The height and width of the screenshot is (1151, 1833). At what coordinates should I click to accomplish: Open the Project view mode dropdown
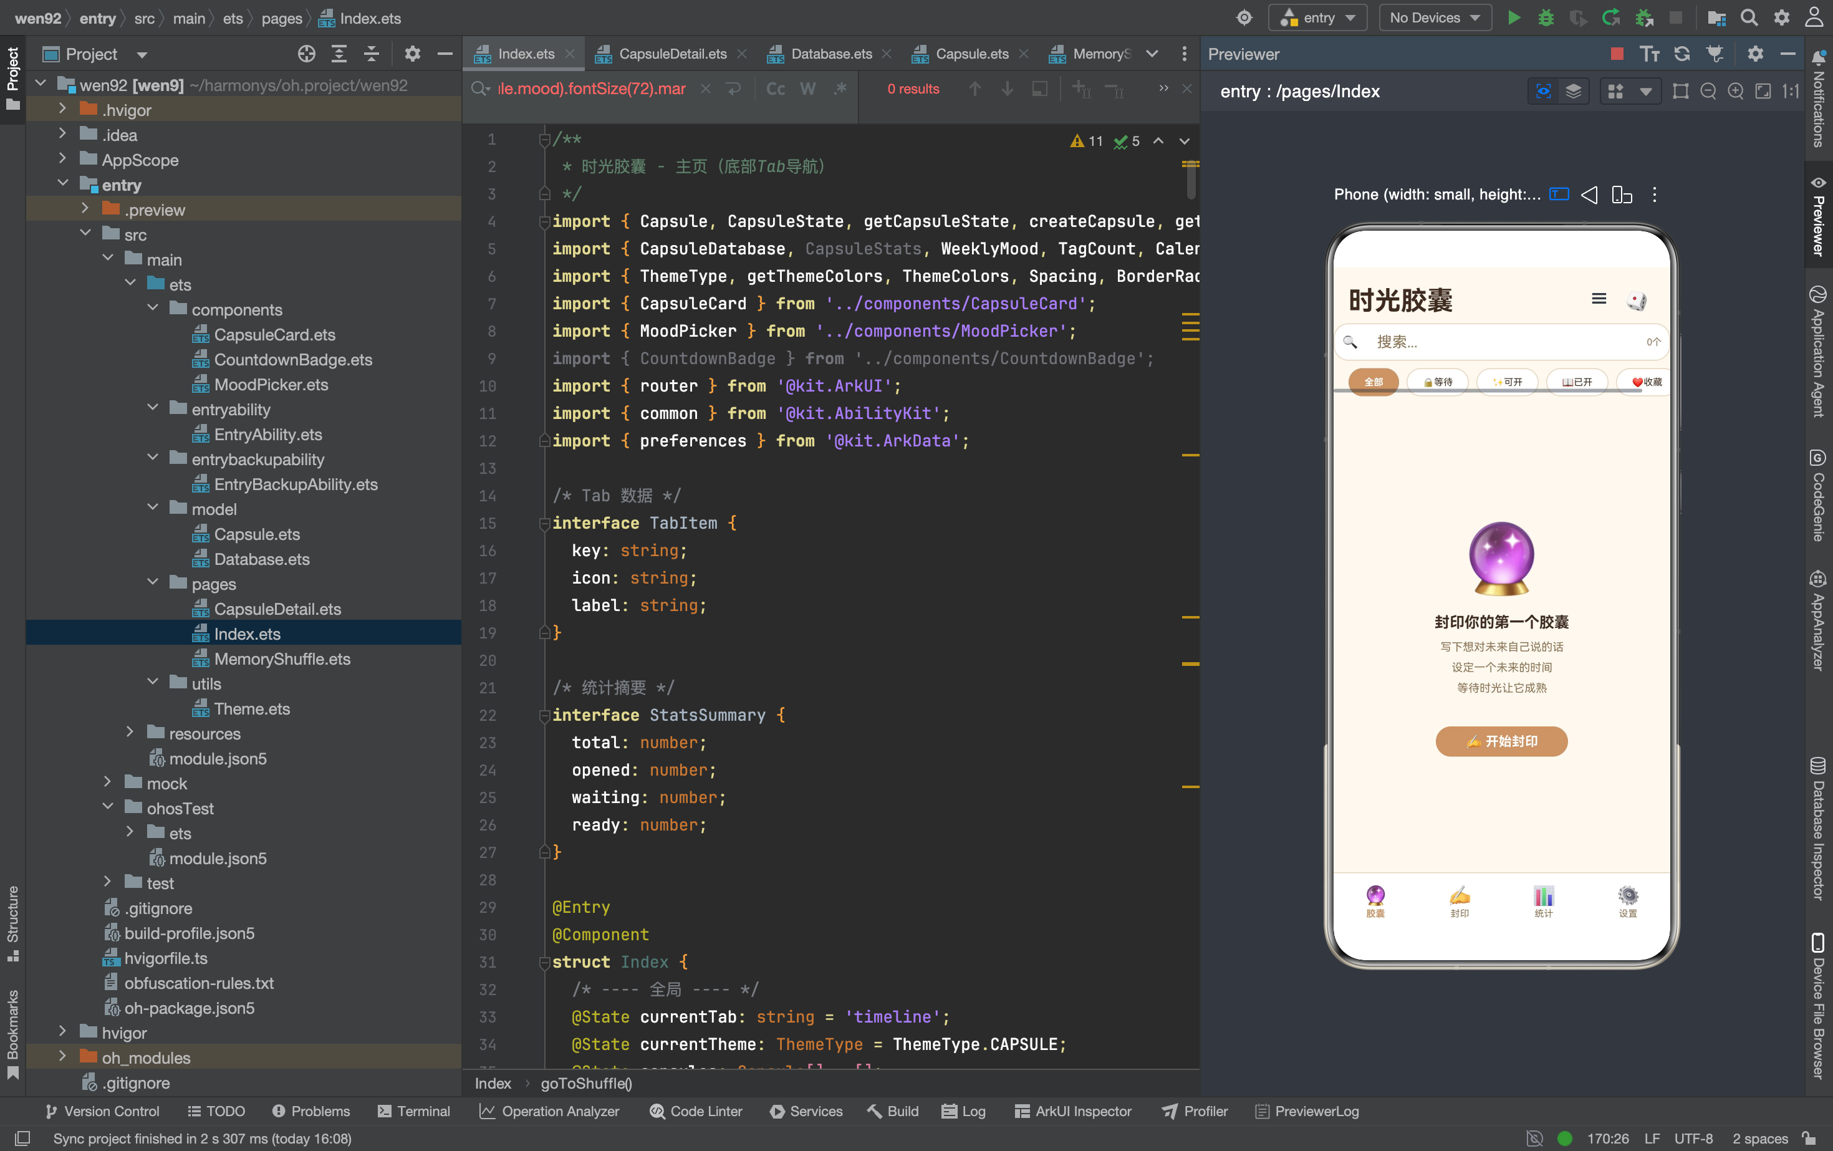(x=142, y=54)
